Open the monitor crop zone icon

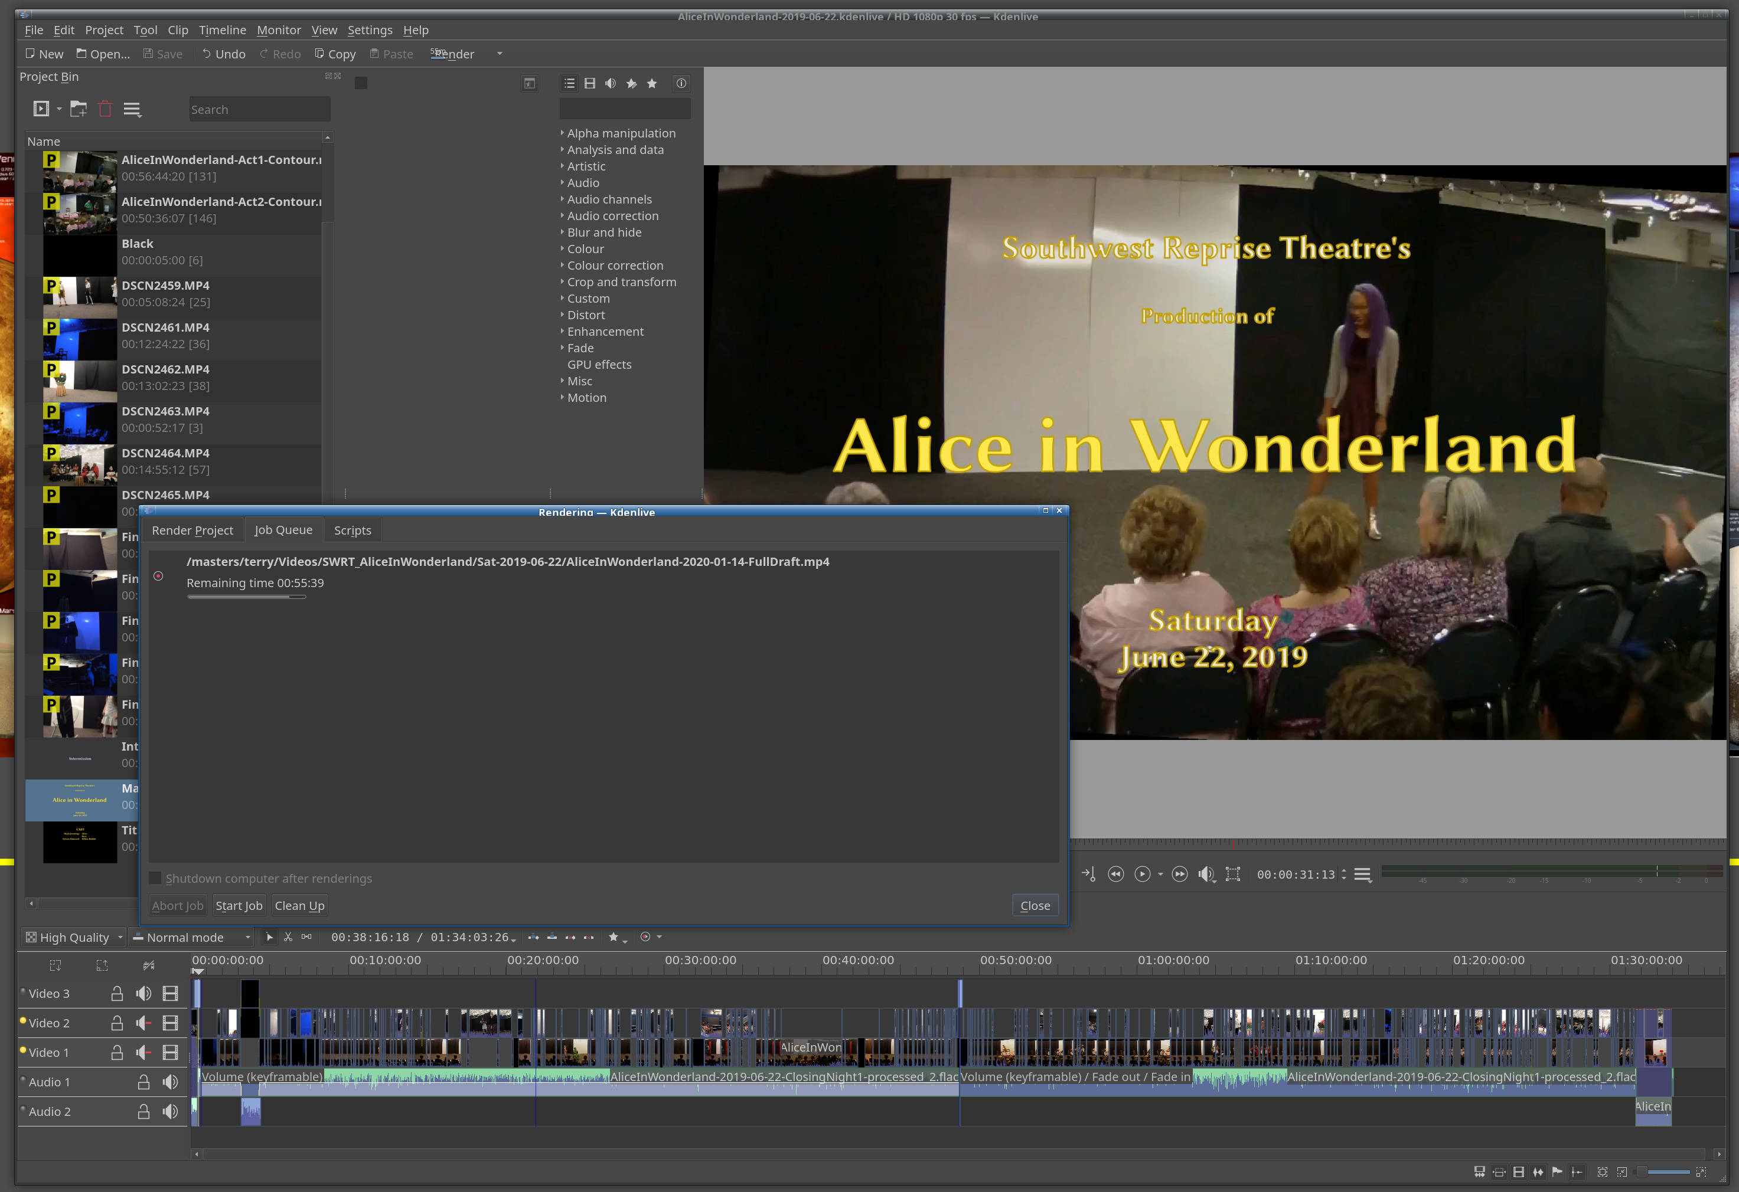1232,874
